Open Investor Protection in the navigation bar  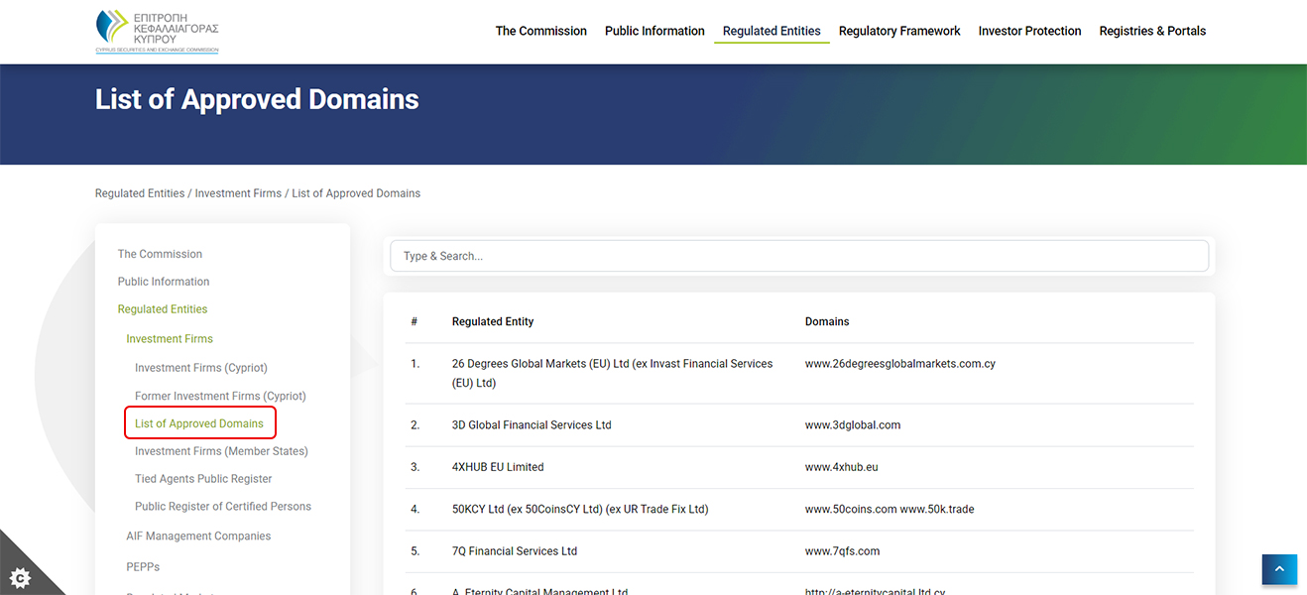pos(1029,31)
